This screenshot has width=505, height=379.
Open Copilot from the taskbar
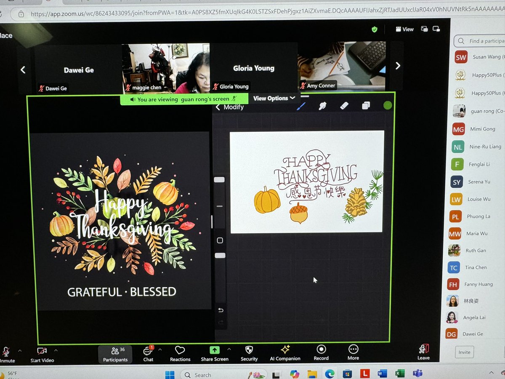pos(294,374)
